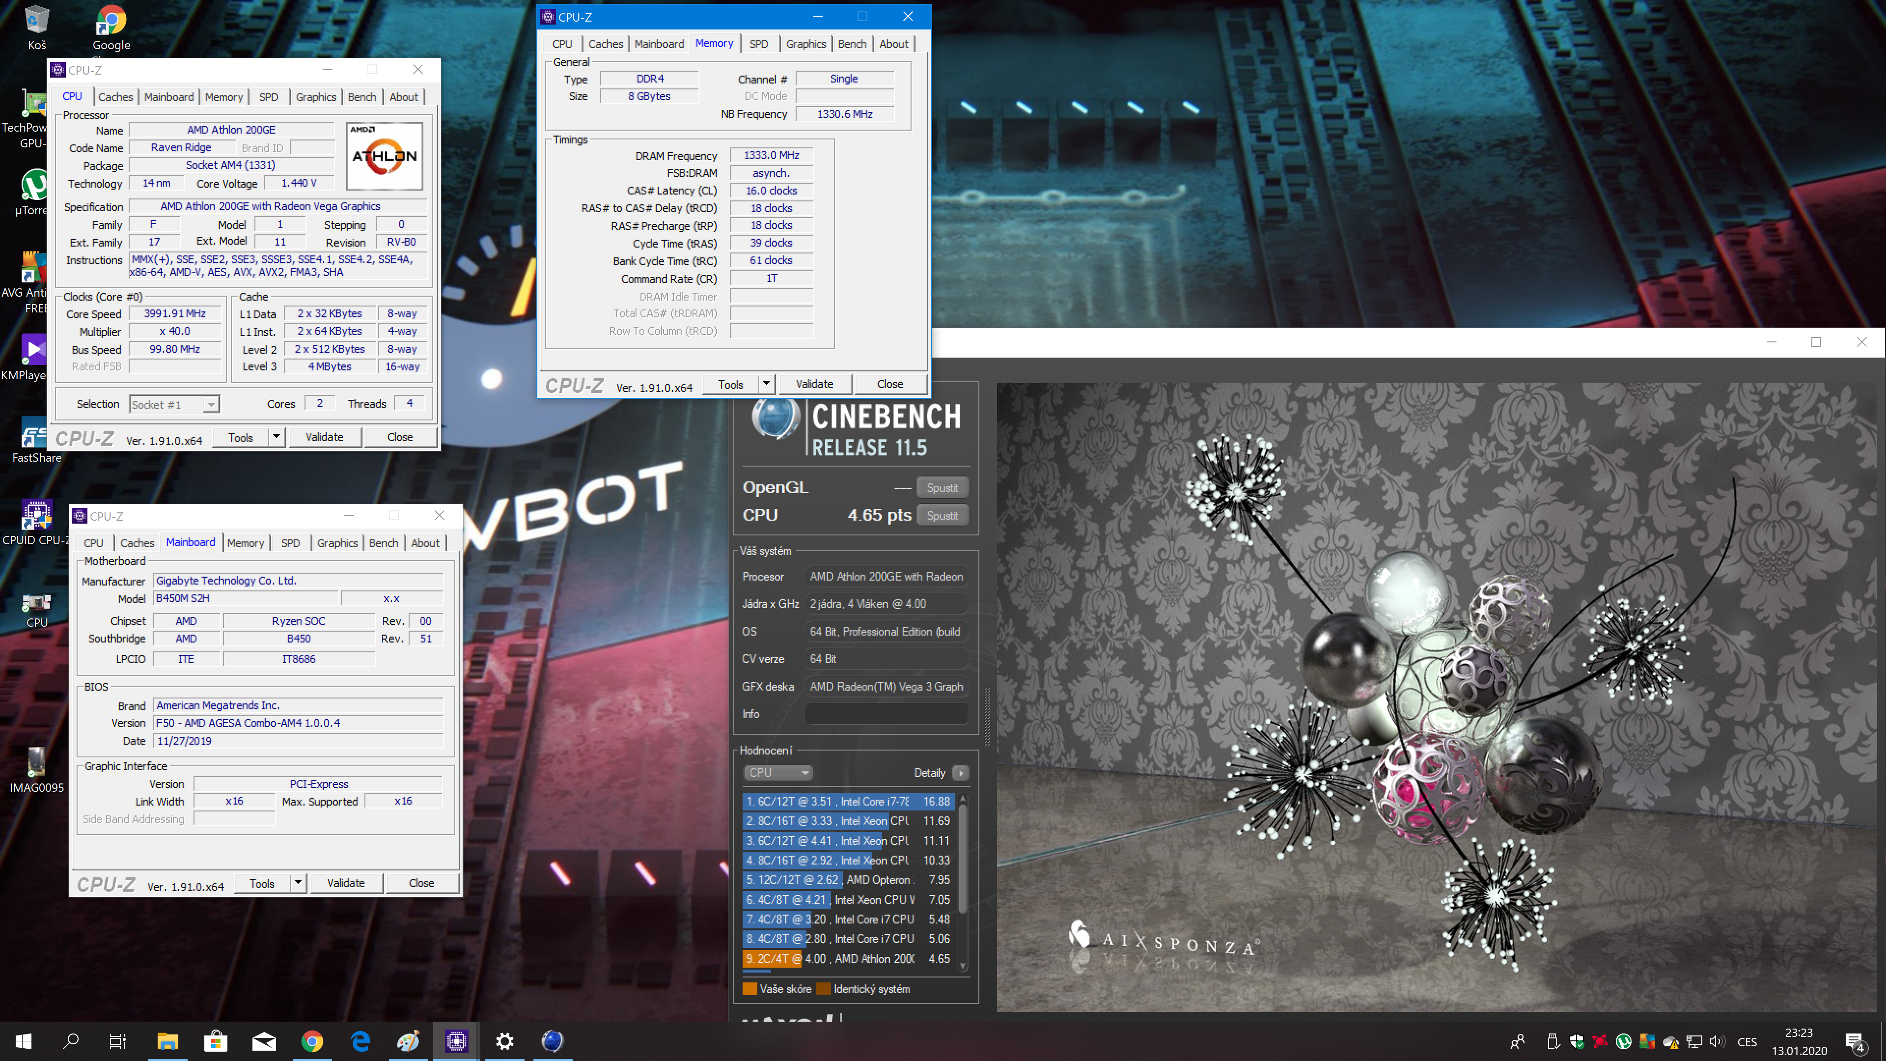This screenshot has width=1886, height=1061.
Task: Open File Explorer from the taskbar
Action: [167, 1041]
